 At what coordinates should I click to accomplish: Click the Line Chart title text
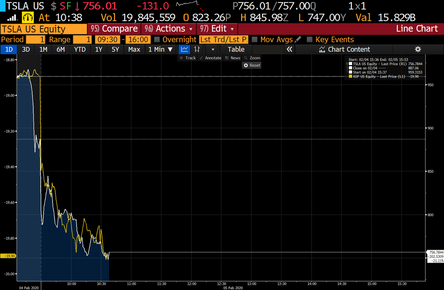[417, 29]
